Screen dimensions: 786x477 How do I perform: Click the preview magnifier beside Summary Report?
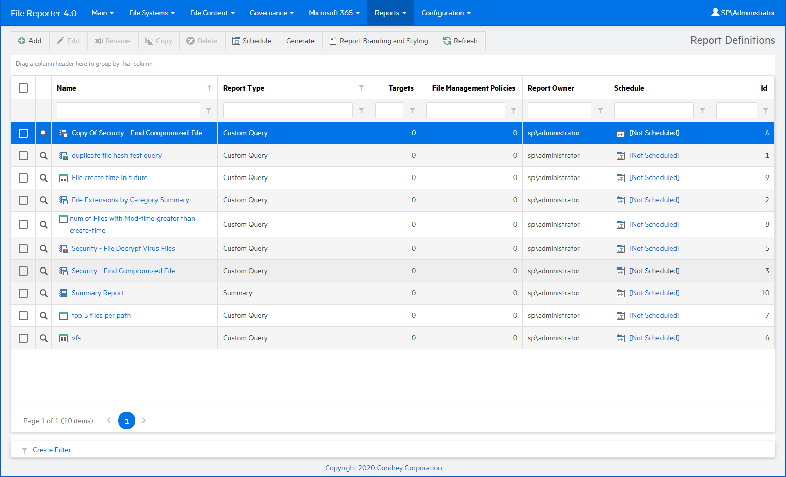click(44, 293)
